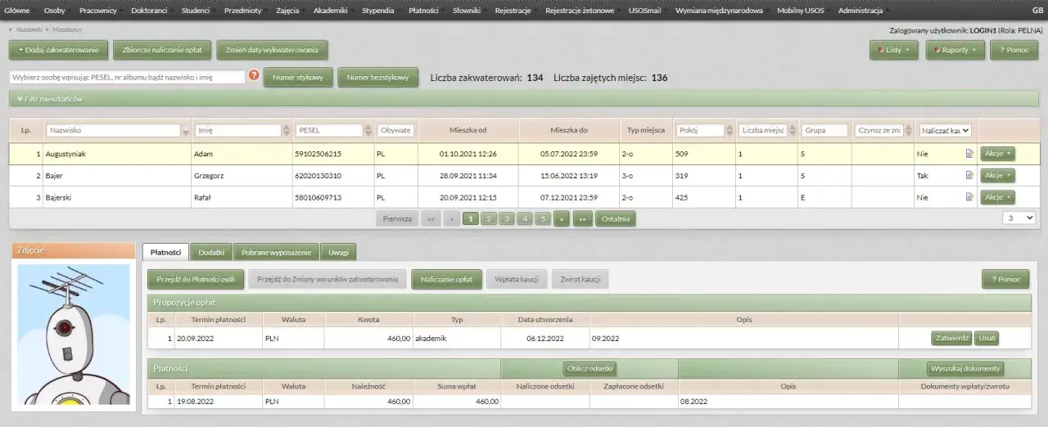Click the person search input field
The image size is (1048, 427).
coord(127,77)
